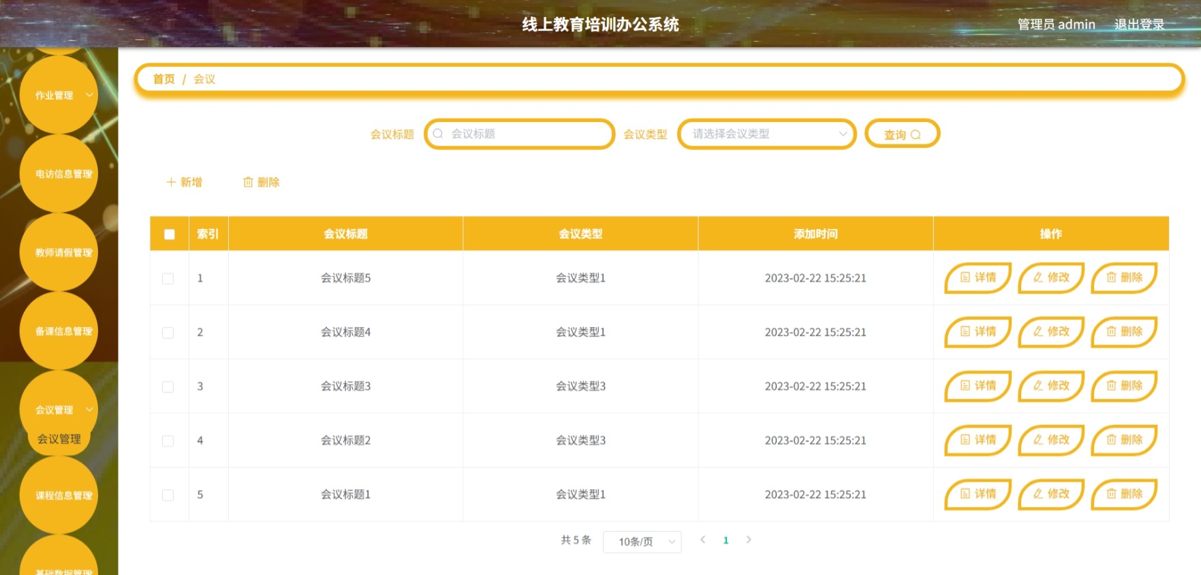Open 详情 for 会议标题1 row

click(978, 495)
